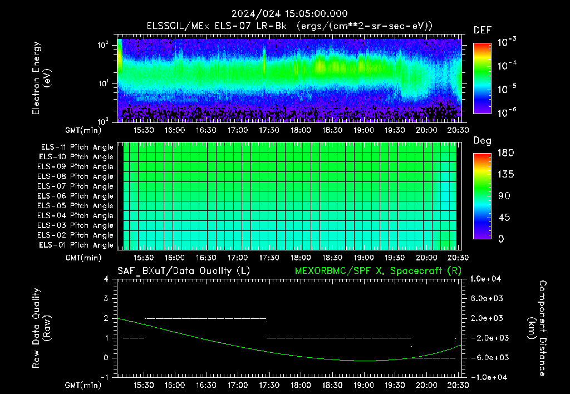Screen dimensions: 570x394
Task: Select the ELS-11 Pitch Angle row label
Action: [77, 147]
